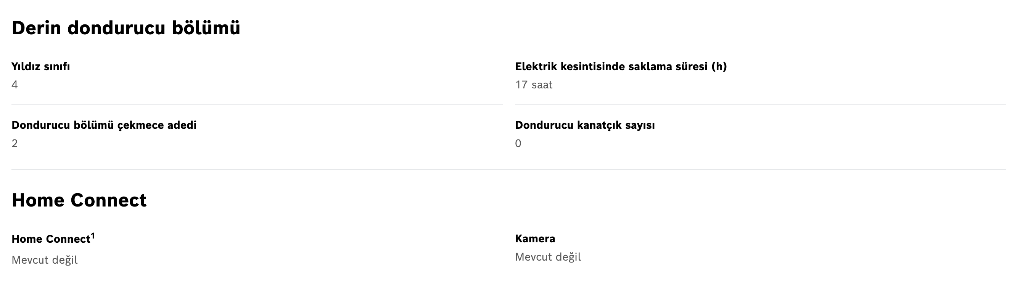The height and width of the screenshot is (285, 1020).
Task: Select Elektrik kesintisinde saklama süresi label
Action: point(621,66)
